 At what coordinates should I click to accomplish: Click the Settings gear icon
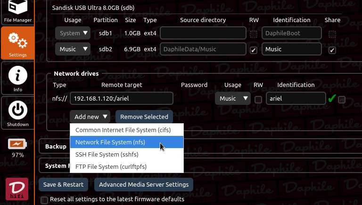pos(17,43)
